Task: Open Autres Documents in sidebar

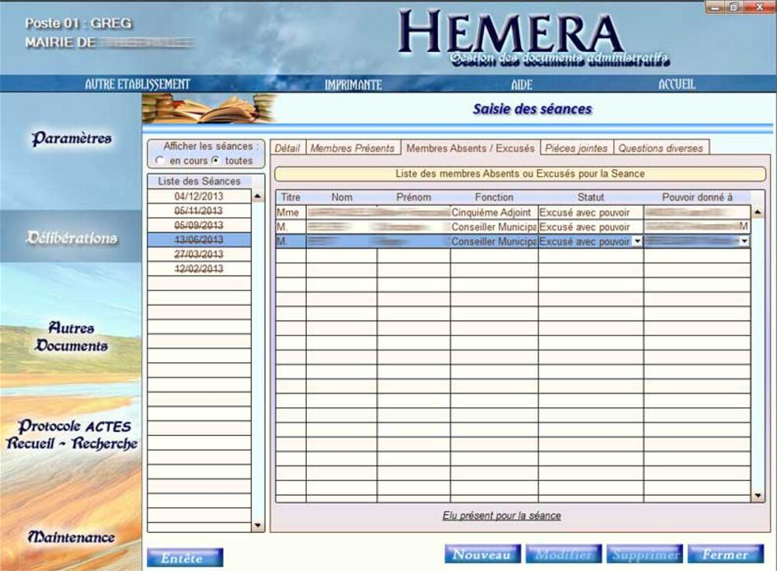Action: coord(71,337)
